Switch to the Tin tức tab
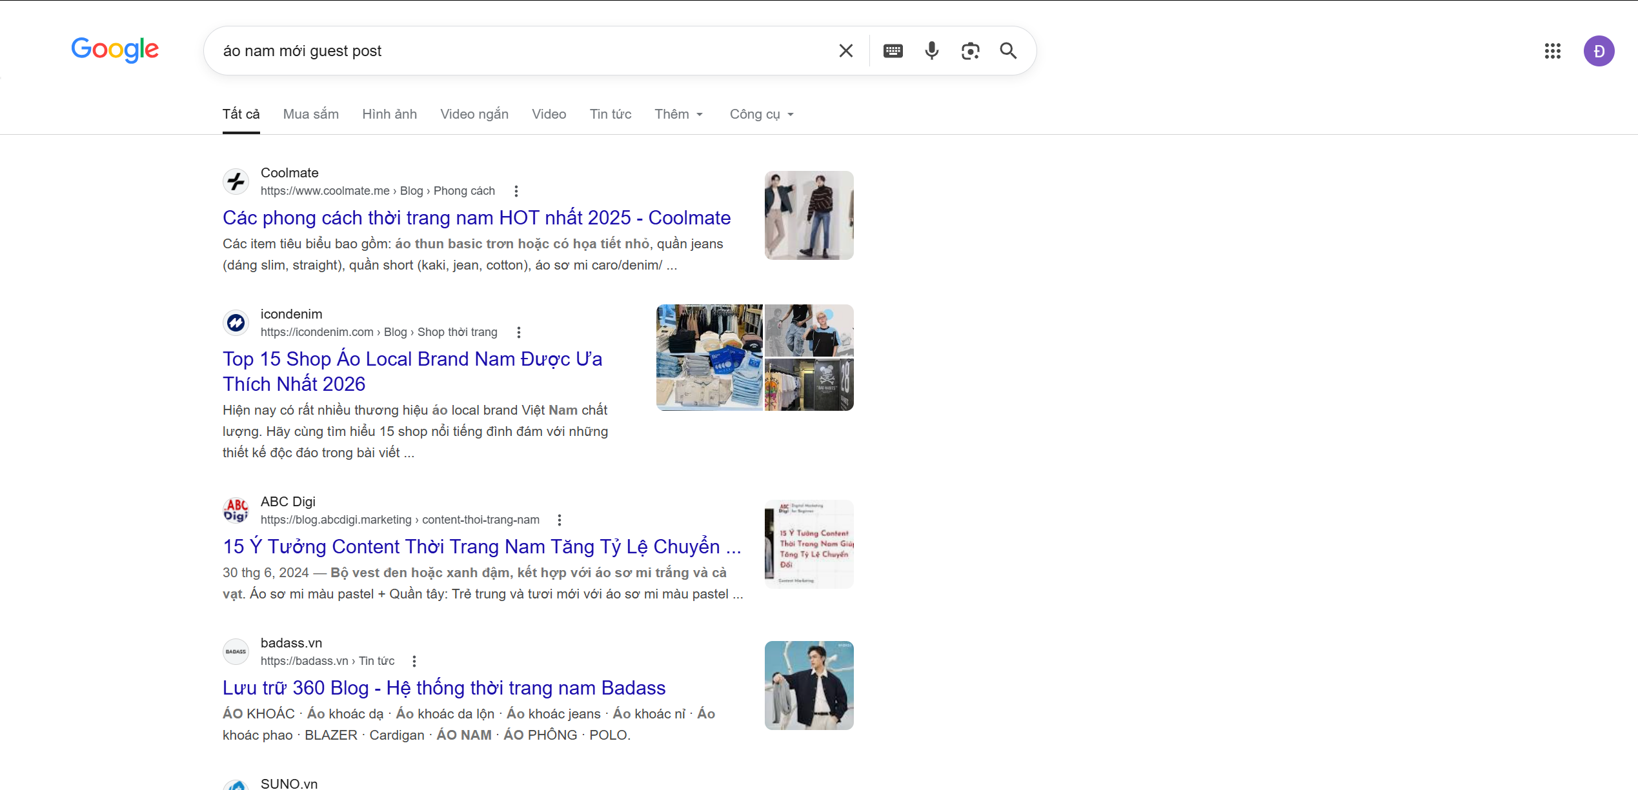This screenshot has width=1638, height=790. point(611,114)
